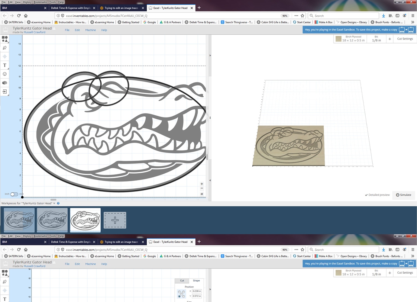Select the third workpiece thumbnail
This screenshot has width=417, height=302.
[85, 220]
